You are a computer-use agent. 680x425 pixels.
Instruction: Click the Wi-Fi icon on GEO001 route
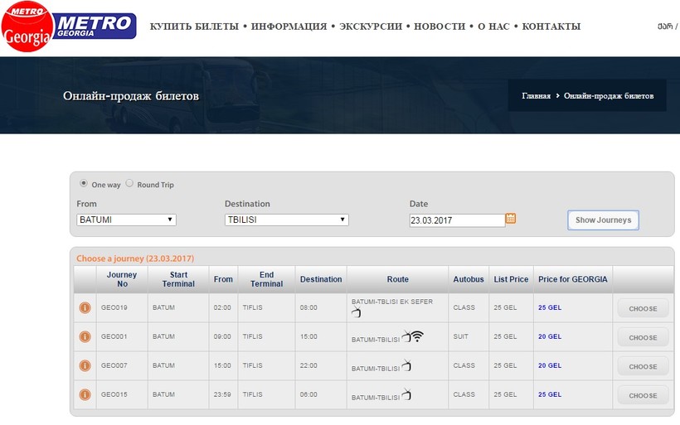416,336
